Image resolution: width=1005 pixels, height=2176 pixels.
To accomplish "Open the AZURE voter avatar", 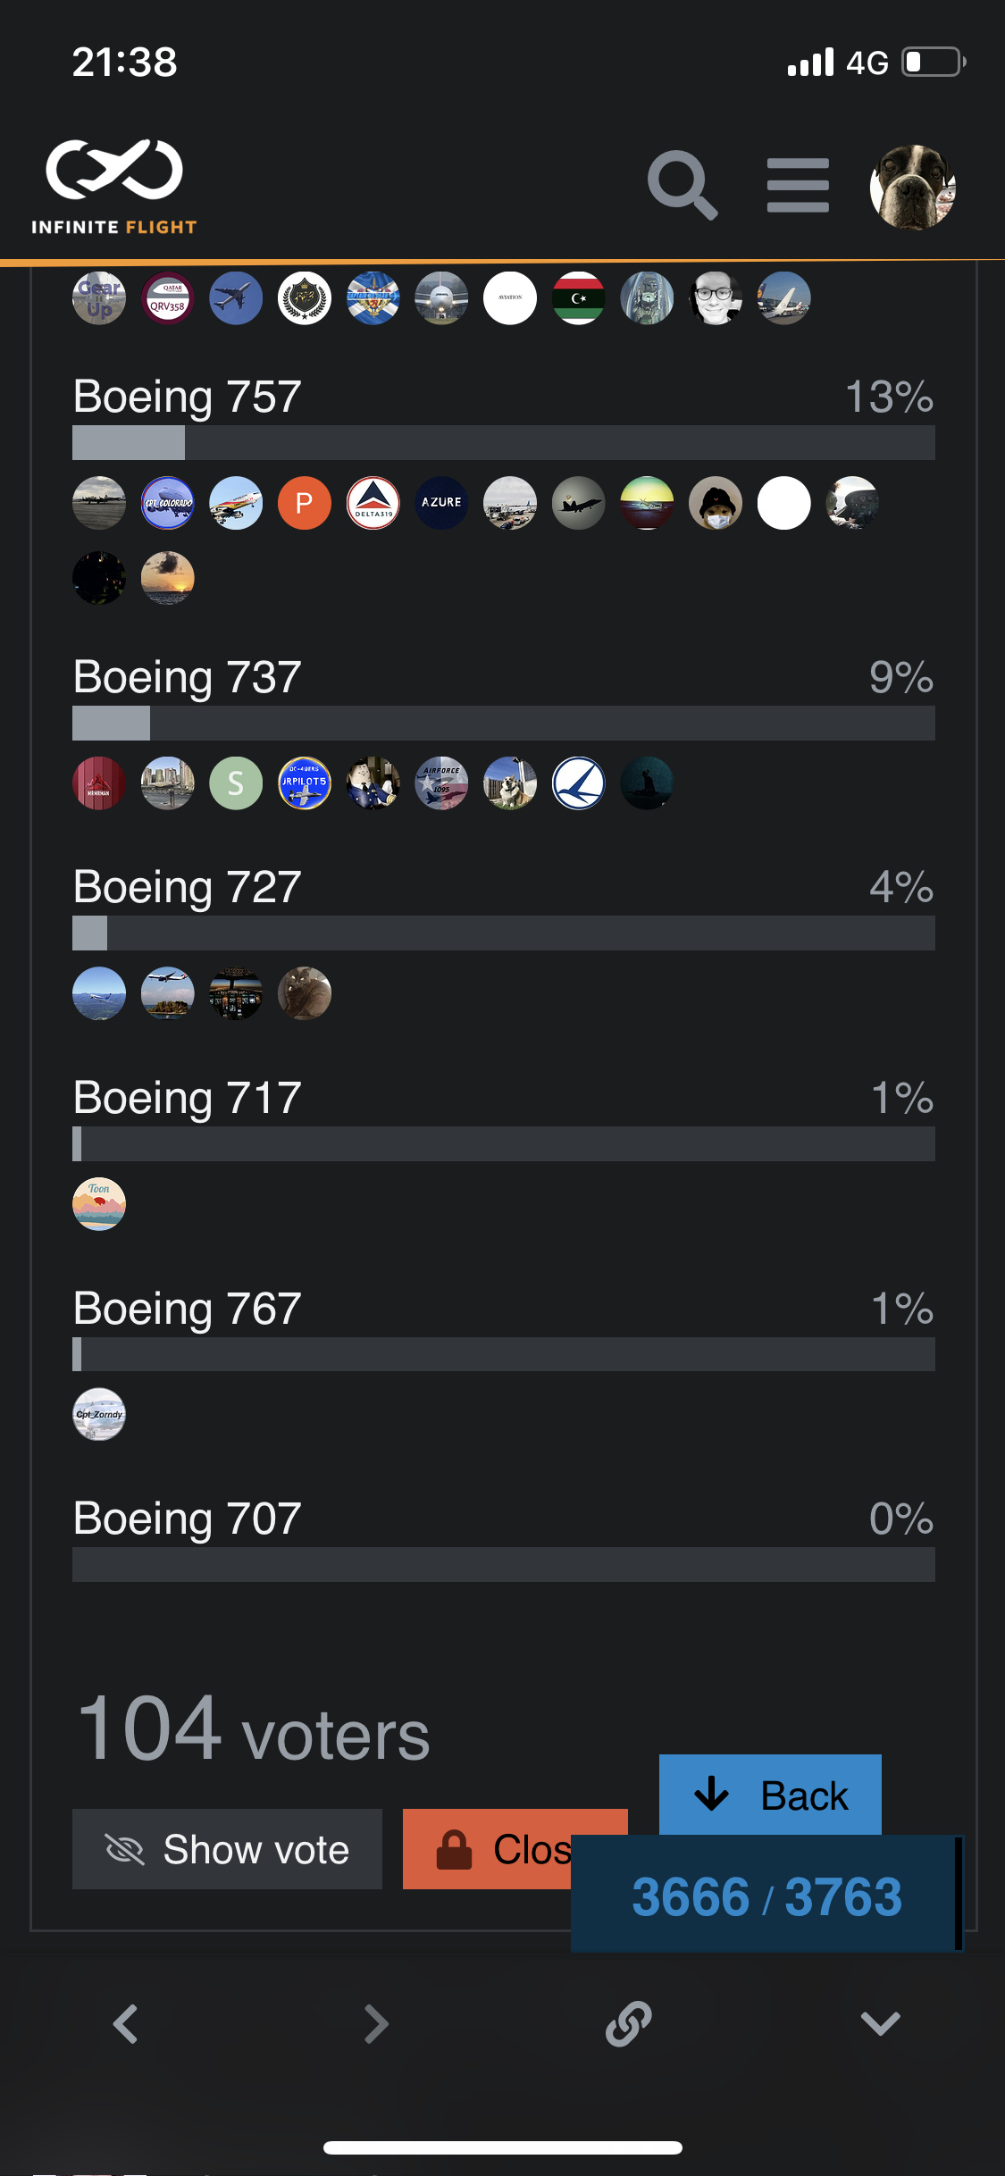I will pos(441,503).
